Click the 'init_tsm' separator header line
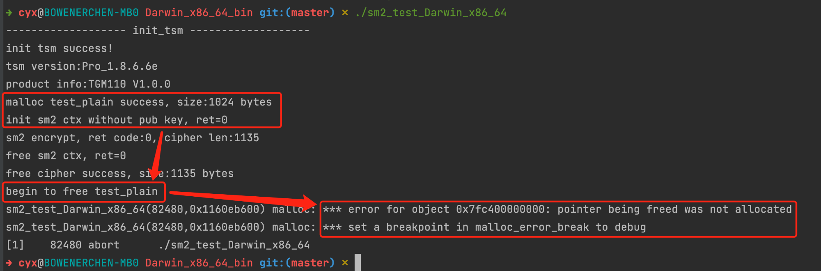This screenshot has height=271, width=821. click(x=158, y=30)
